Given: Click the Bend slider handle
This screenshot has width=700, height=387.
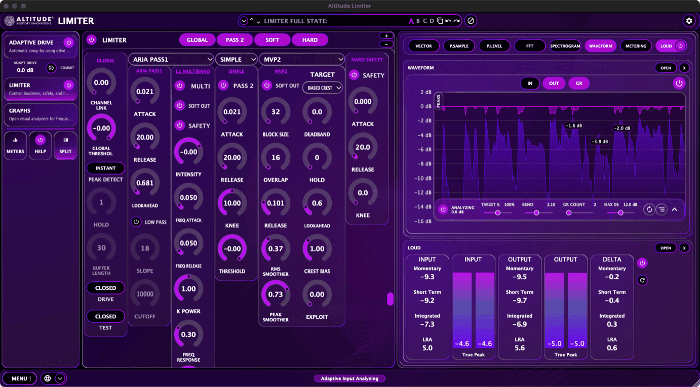Looking at the screenshot, I should coord(536,213).
